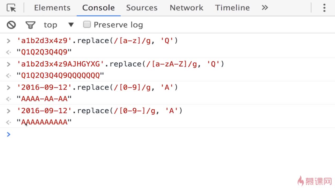Screen dimensions: 335x188
Task: Show more DevTools tabs via double chevron
Action: point(265,8)
